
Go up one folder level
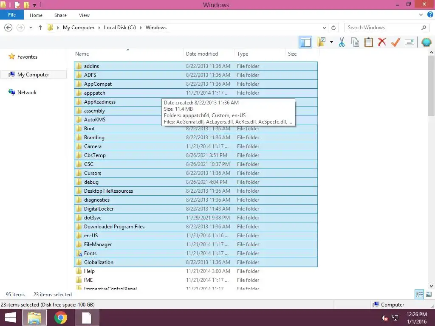(40, 28)
